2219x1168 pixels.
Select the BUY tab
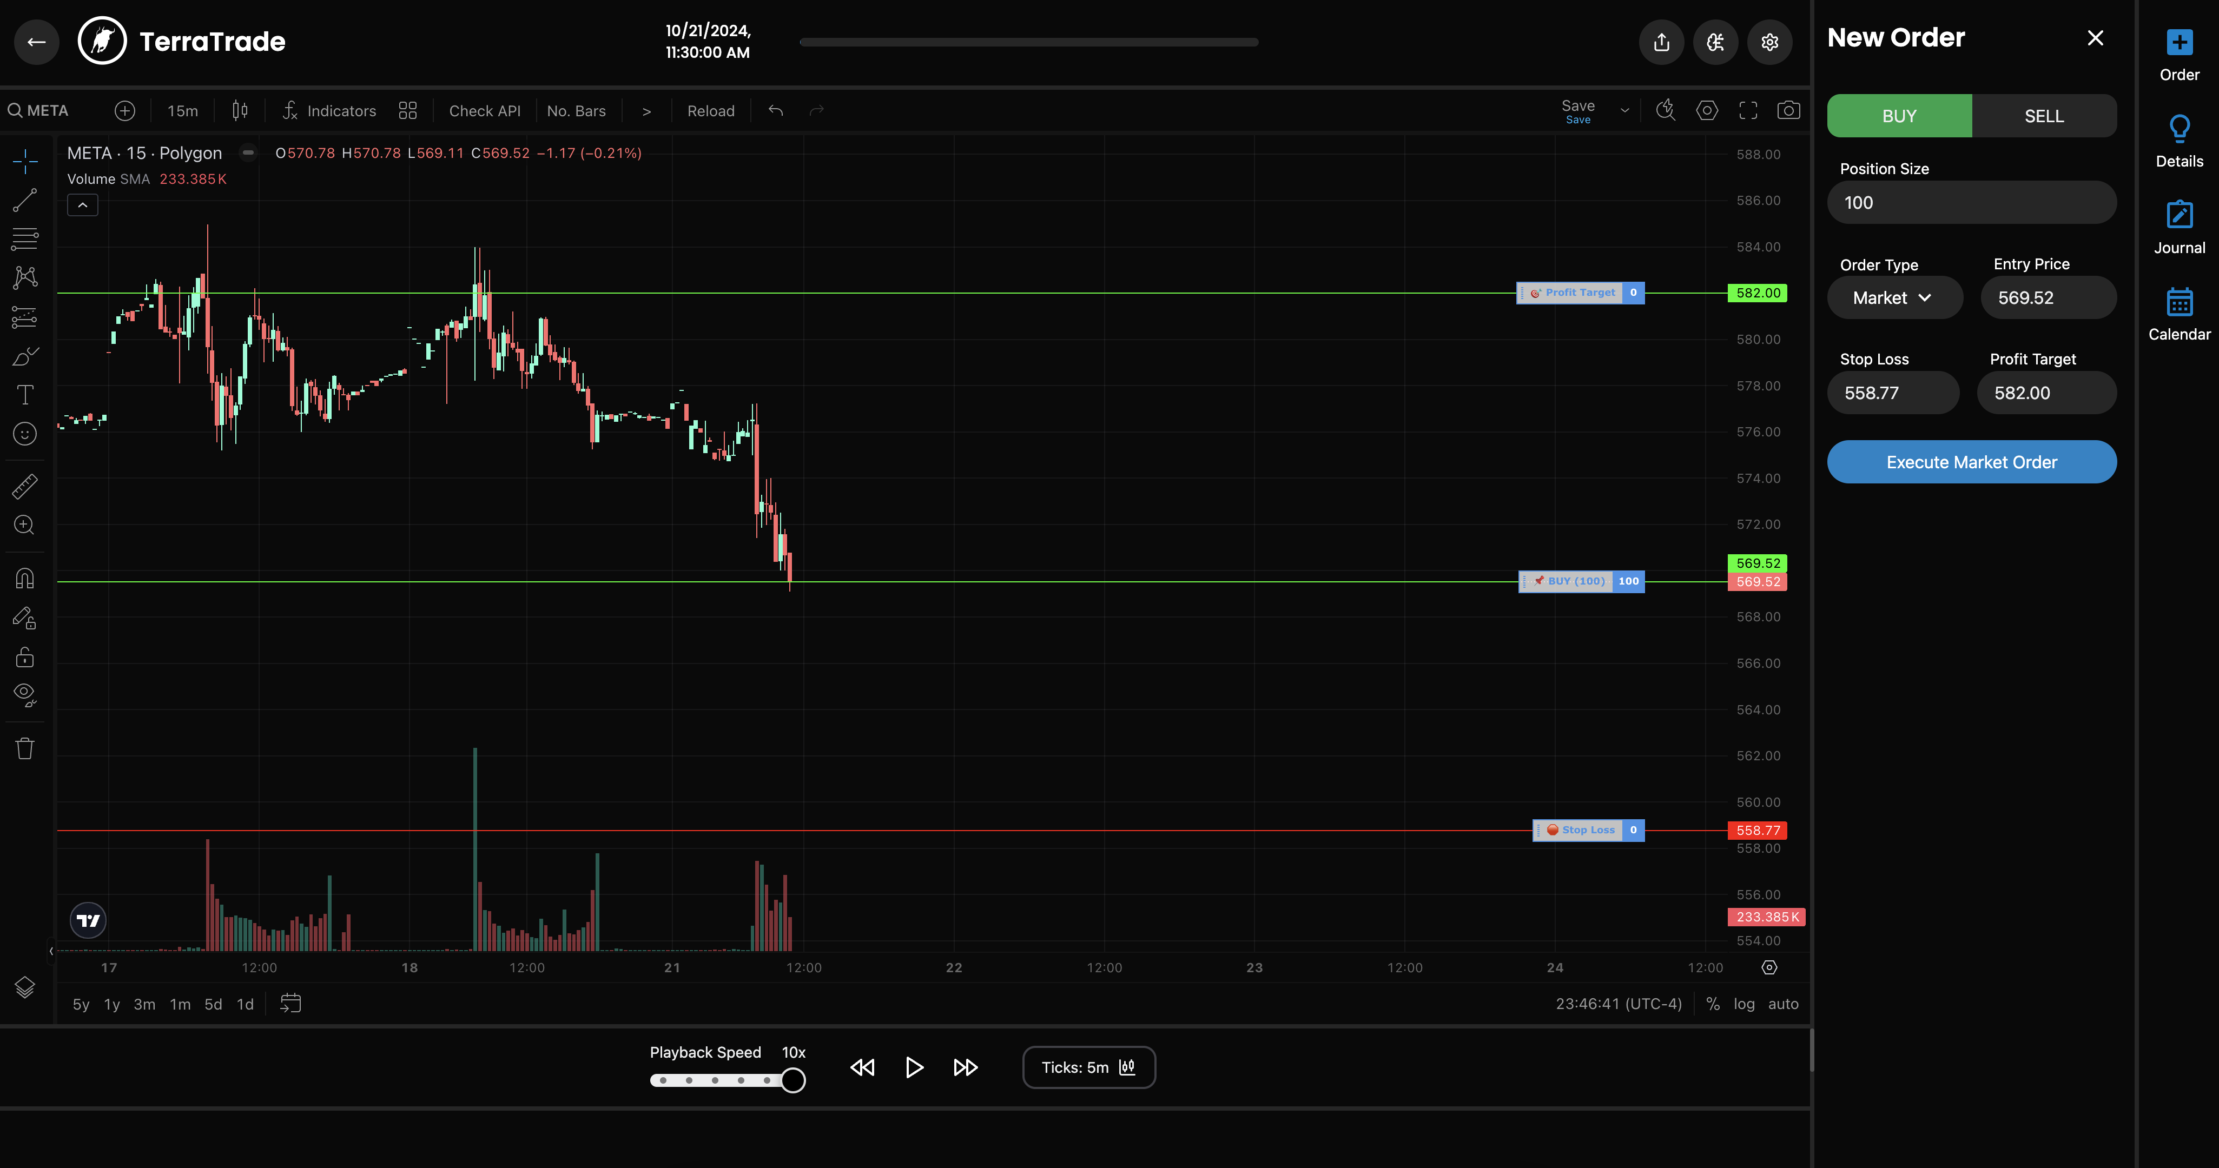1899,116
